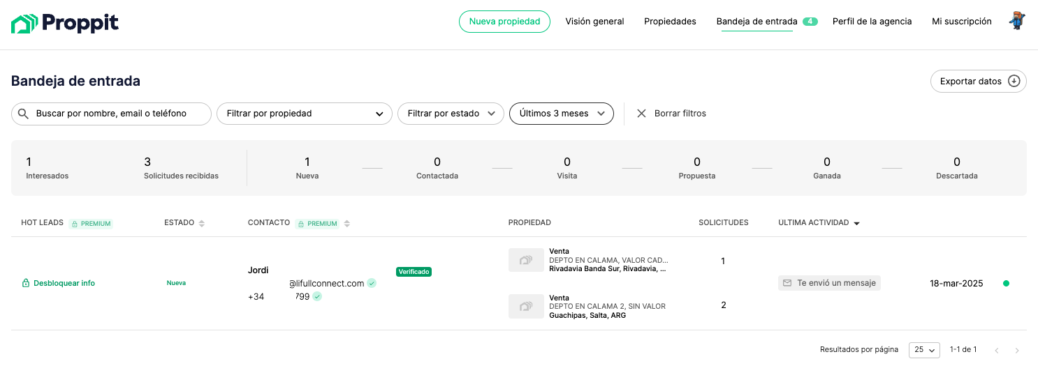Click the magnifier icon in the search box
Viewport: 1038px width, 375px height.
[23, 114]
